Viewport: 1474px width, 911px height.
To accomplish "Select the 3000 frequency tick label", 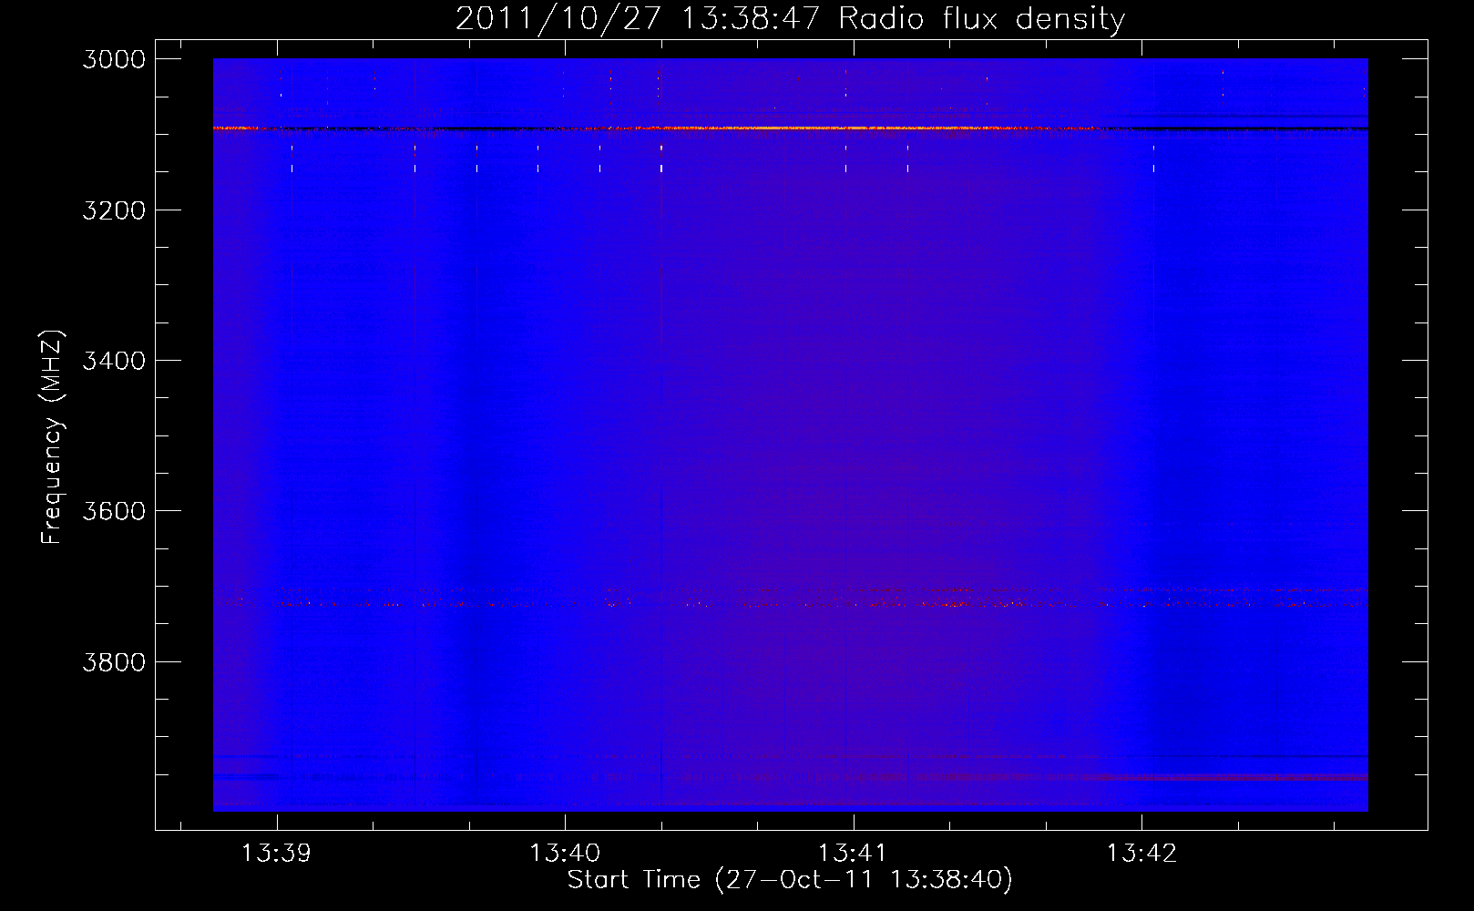I will pyautogui.click(x=114, y=59).
